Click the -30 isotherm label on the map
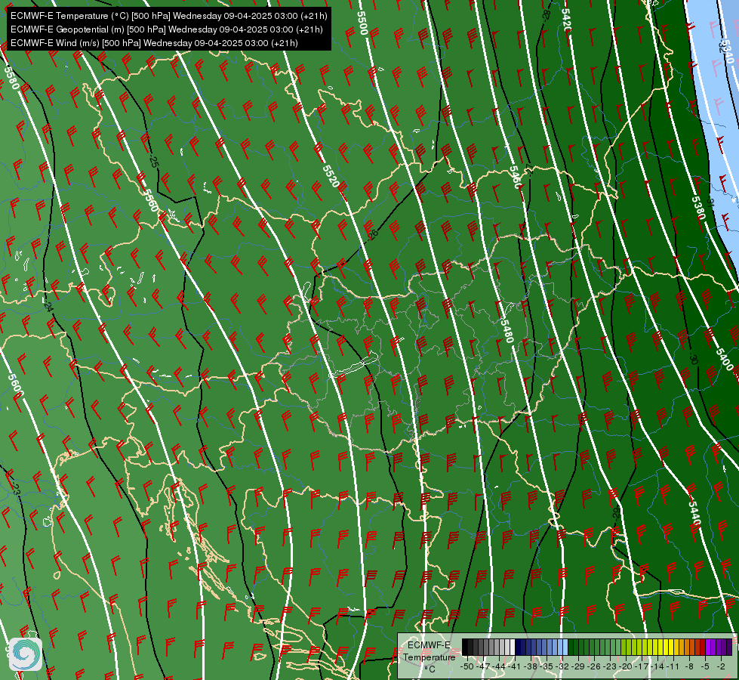 click(693, 359)
